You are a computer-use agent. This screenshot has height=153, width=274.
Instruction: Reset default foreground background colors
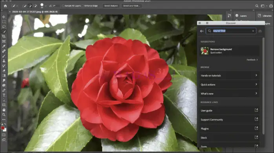pyautogui.click(x=2, y=124)
